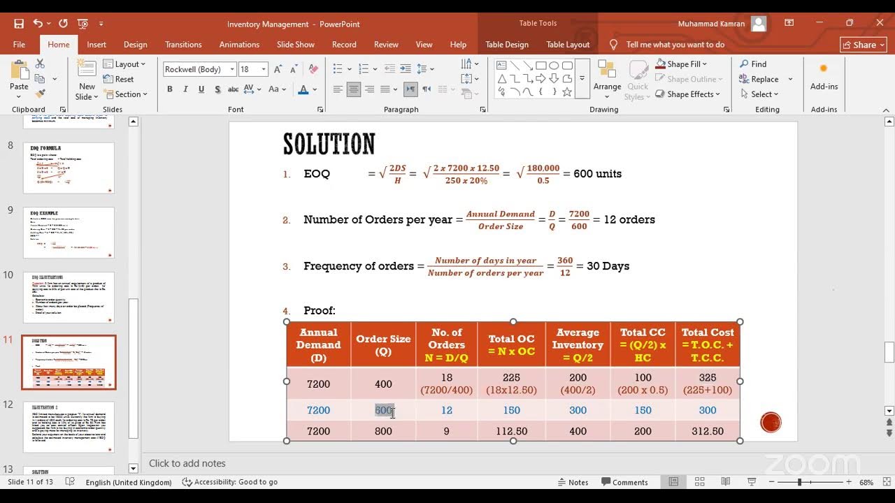
Task: Open the Select dropdown in Editing group
Action: [x=761, y=94]
